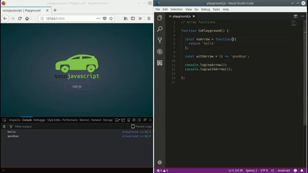Change Spaces: 2 indentation setting

click(251, 171)
